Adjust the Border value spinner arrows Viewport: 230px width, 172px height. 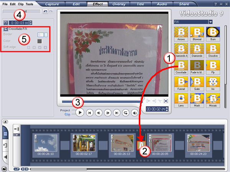tap(46, 35)
